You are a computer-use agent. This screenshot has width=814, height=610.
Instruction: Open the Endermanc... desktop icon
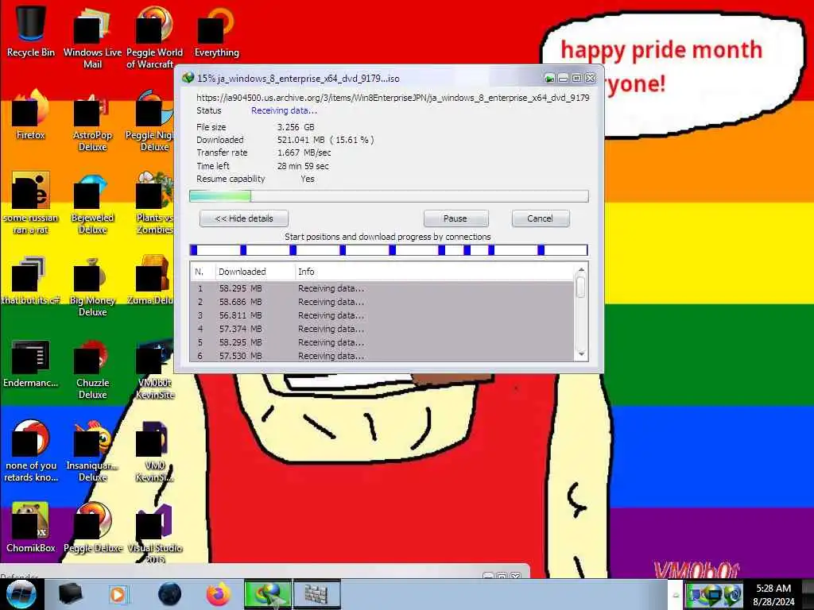(31, 362)
